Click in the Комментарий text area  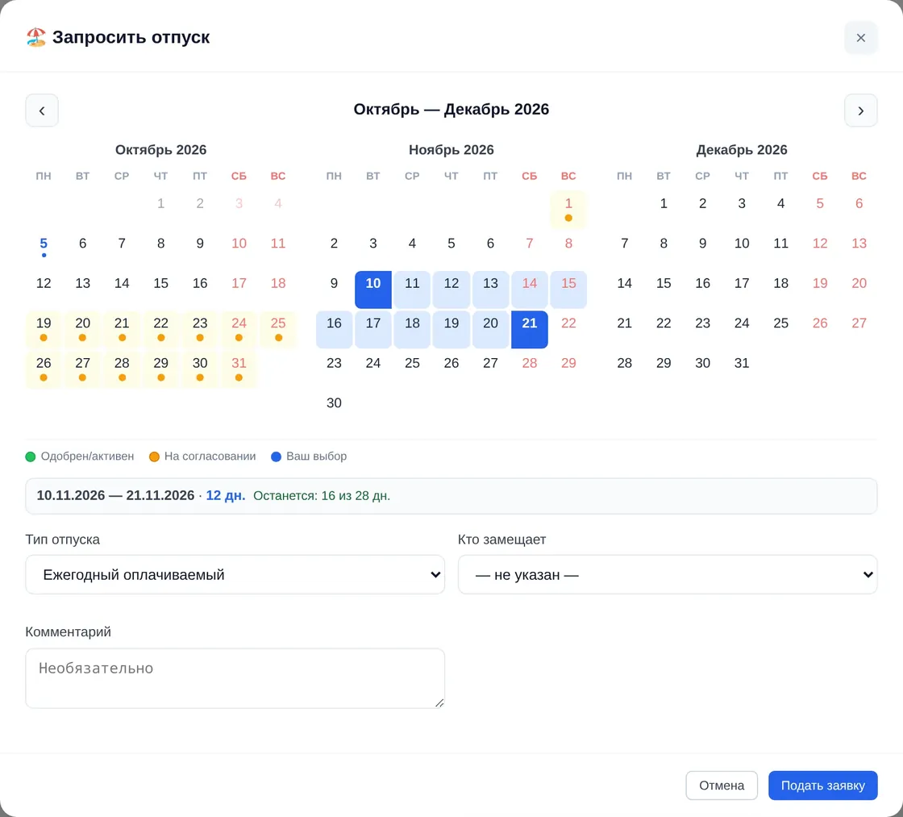(235, 678)
